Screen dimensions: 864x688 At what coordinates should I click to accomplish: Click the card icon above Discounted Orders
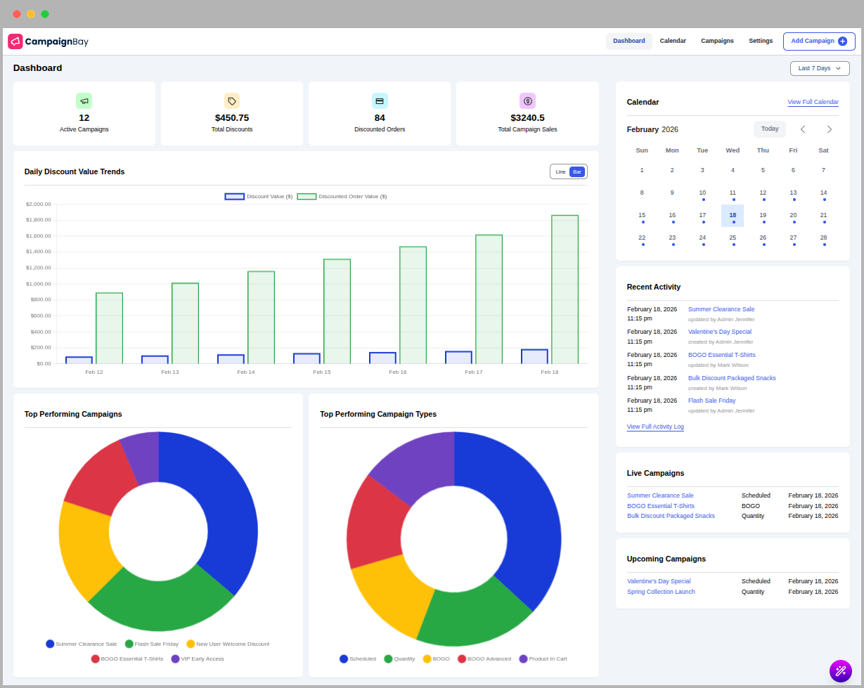coord(379,100)
